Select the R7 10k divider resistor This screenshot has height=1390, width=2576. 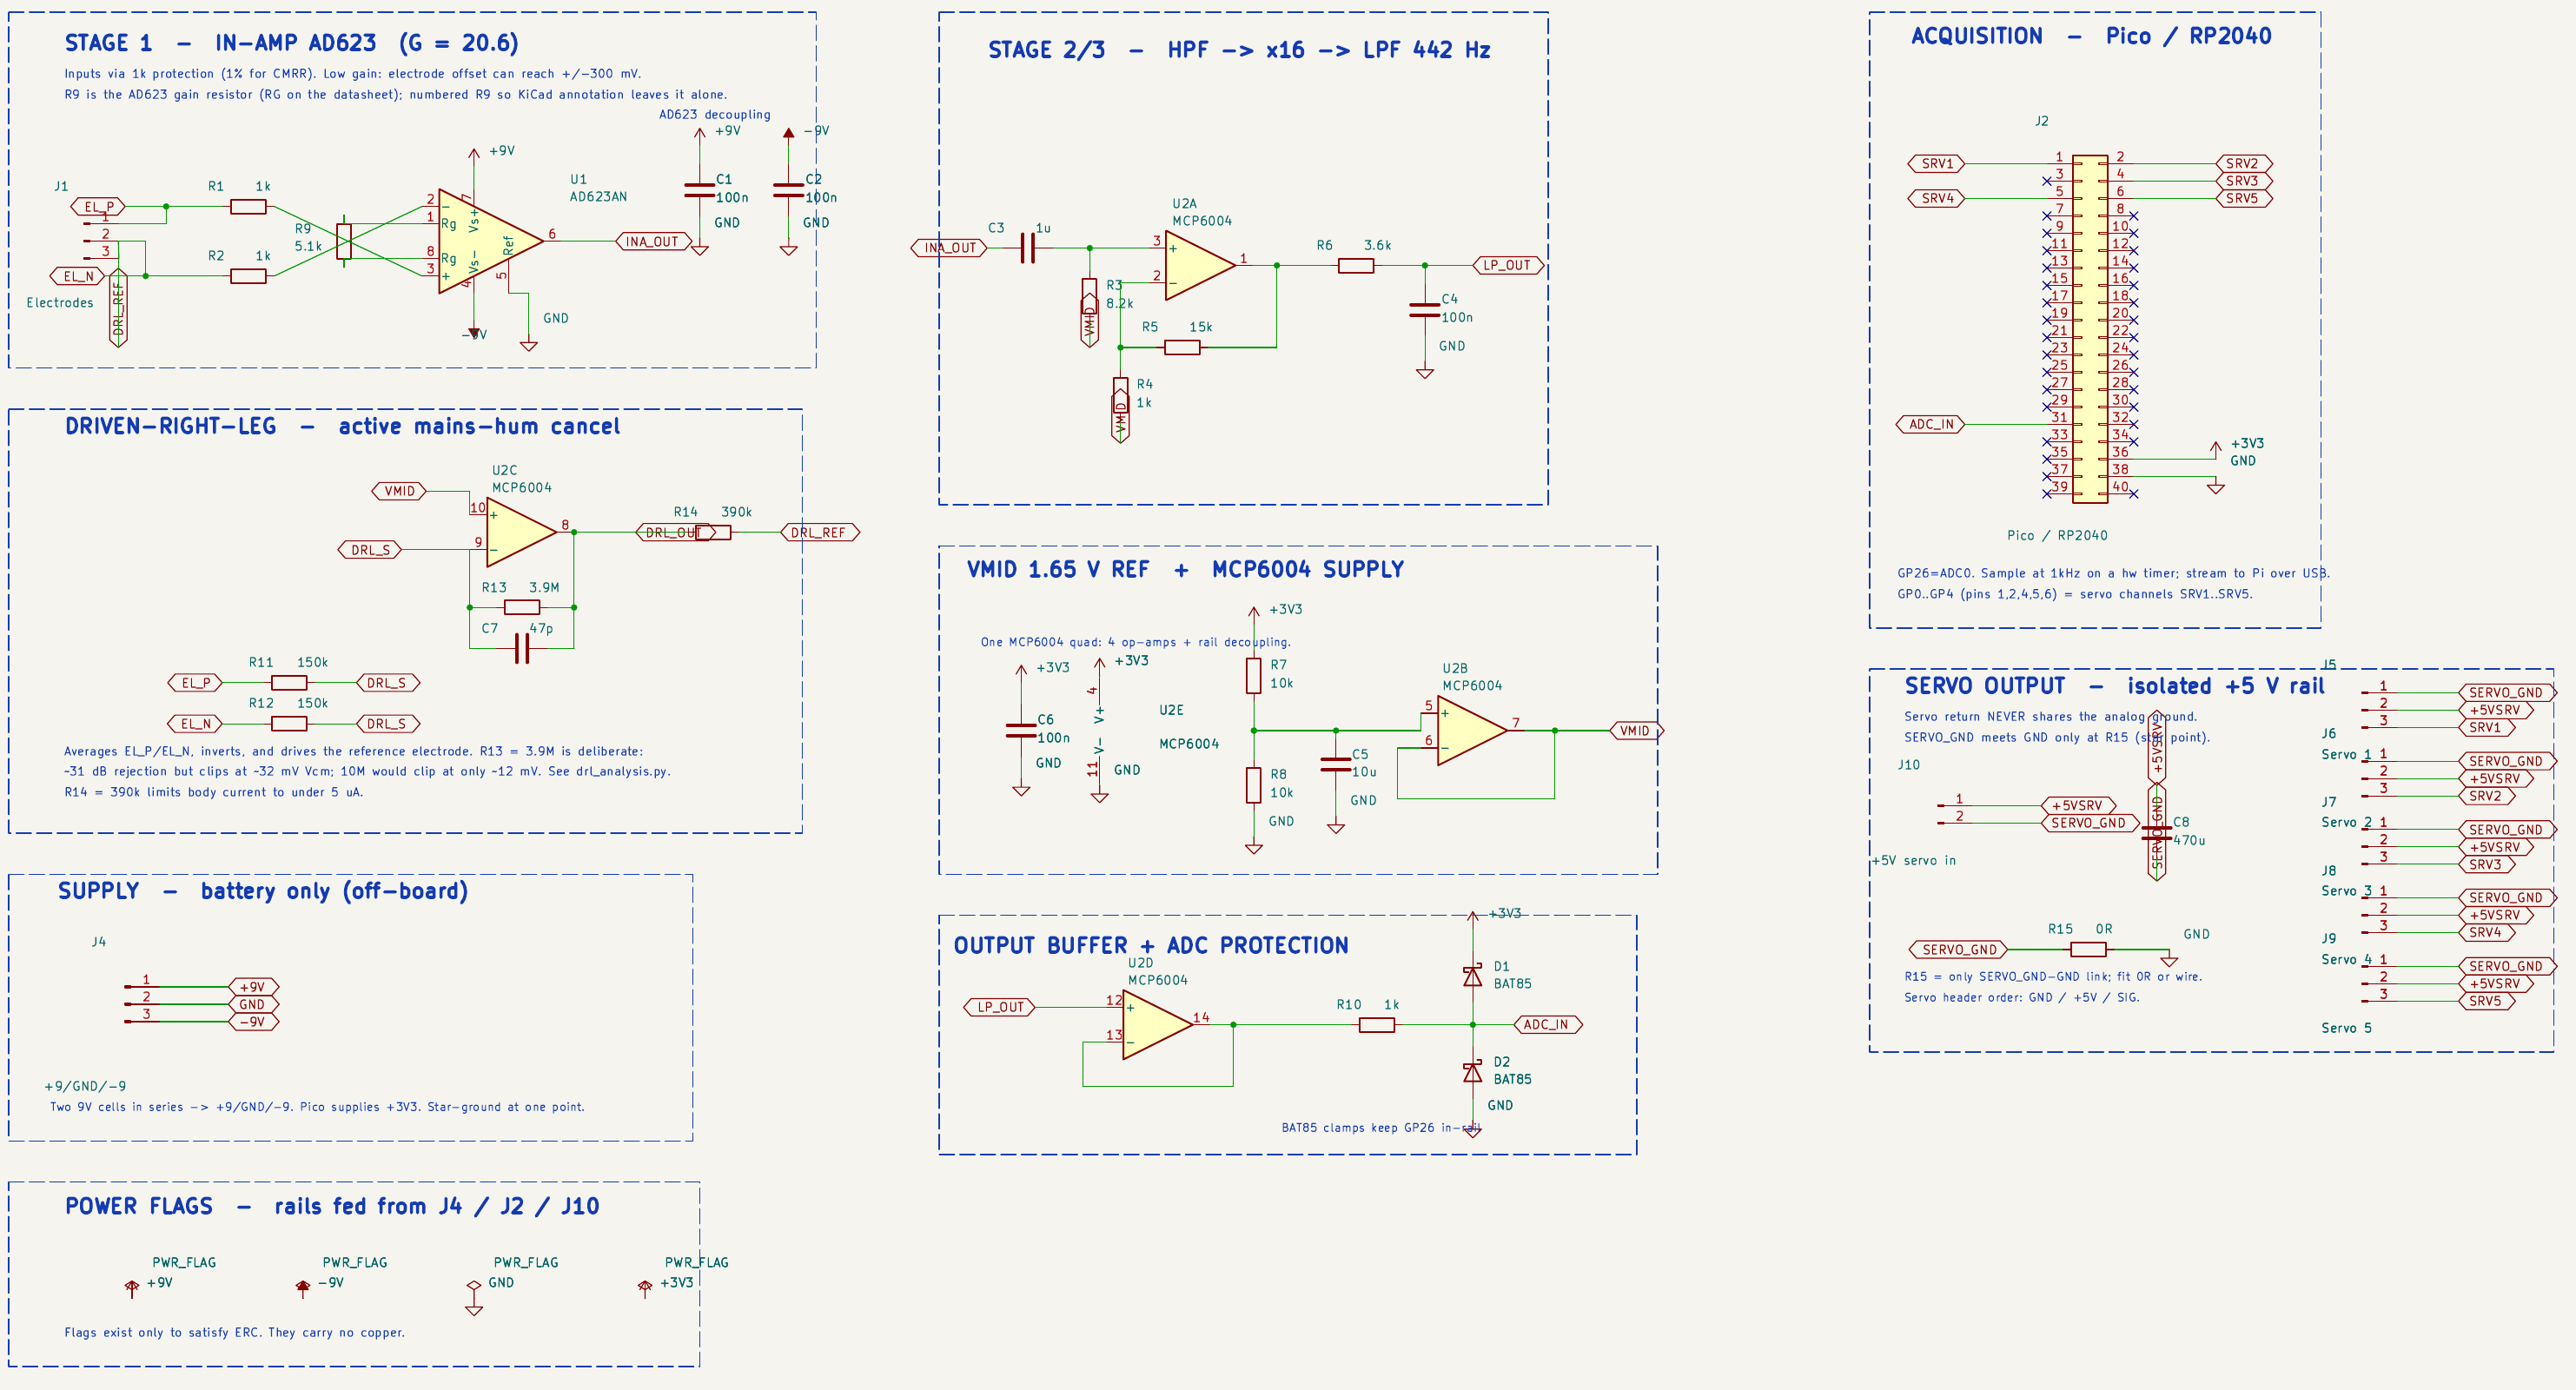click(x=1254, y=675)
